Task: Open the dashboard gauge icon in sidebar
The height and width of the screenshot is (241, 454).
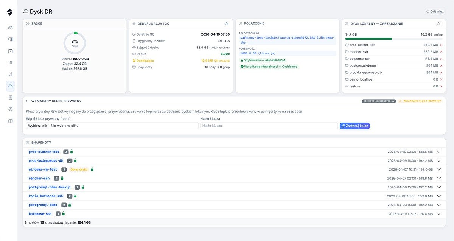Action: tap(10, 28)
